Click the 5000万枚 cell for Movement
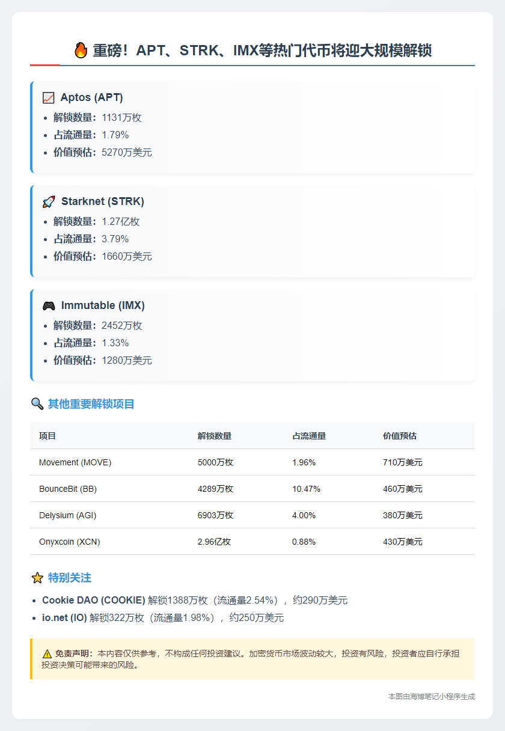505x731 pixels. pyautogui.click(x=215, y=462)
